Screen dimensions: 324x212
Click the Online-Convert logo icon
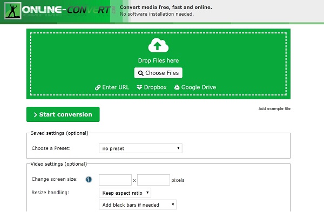(13, 11)
